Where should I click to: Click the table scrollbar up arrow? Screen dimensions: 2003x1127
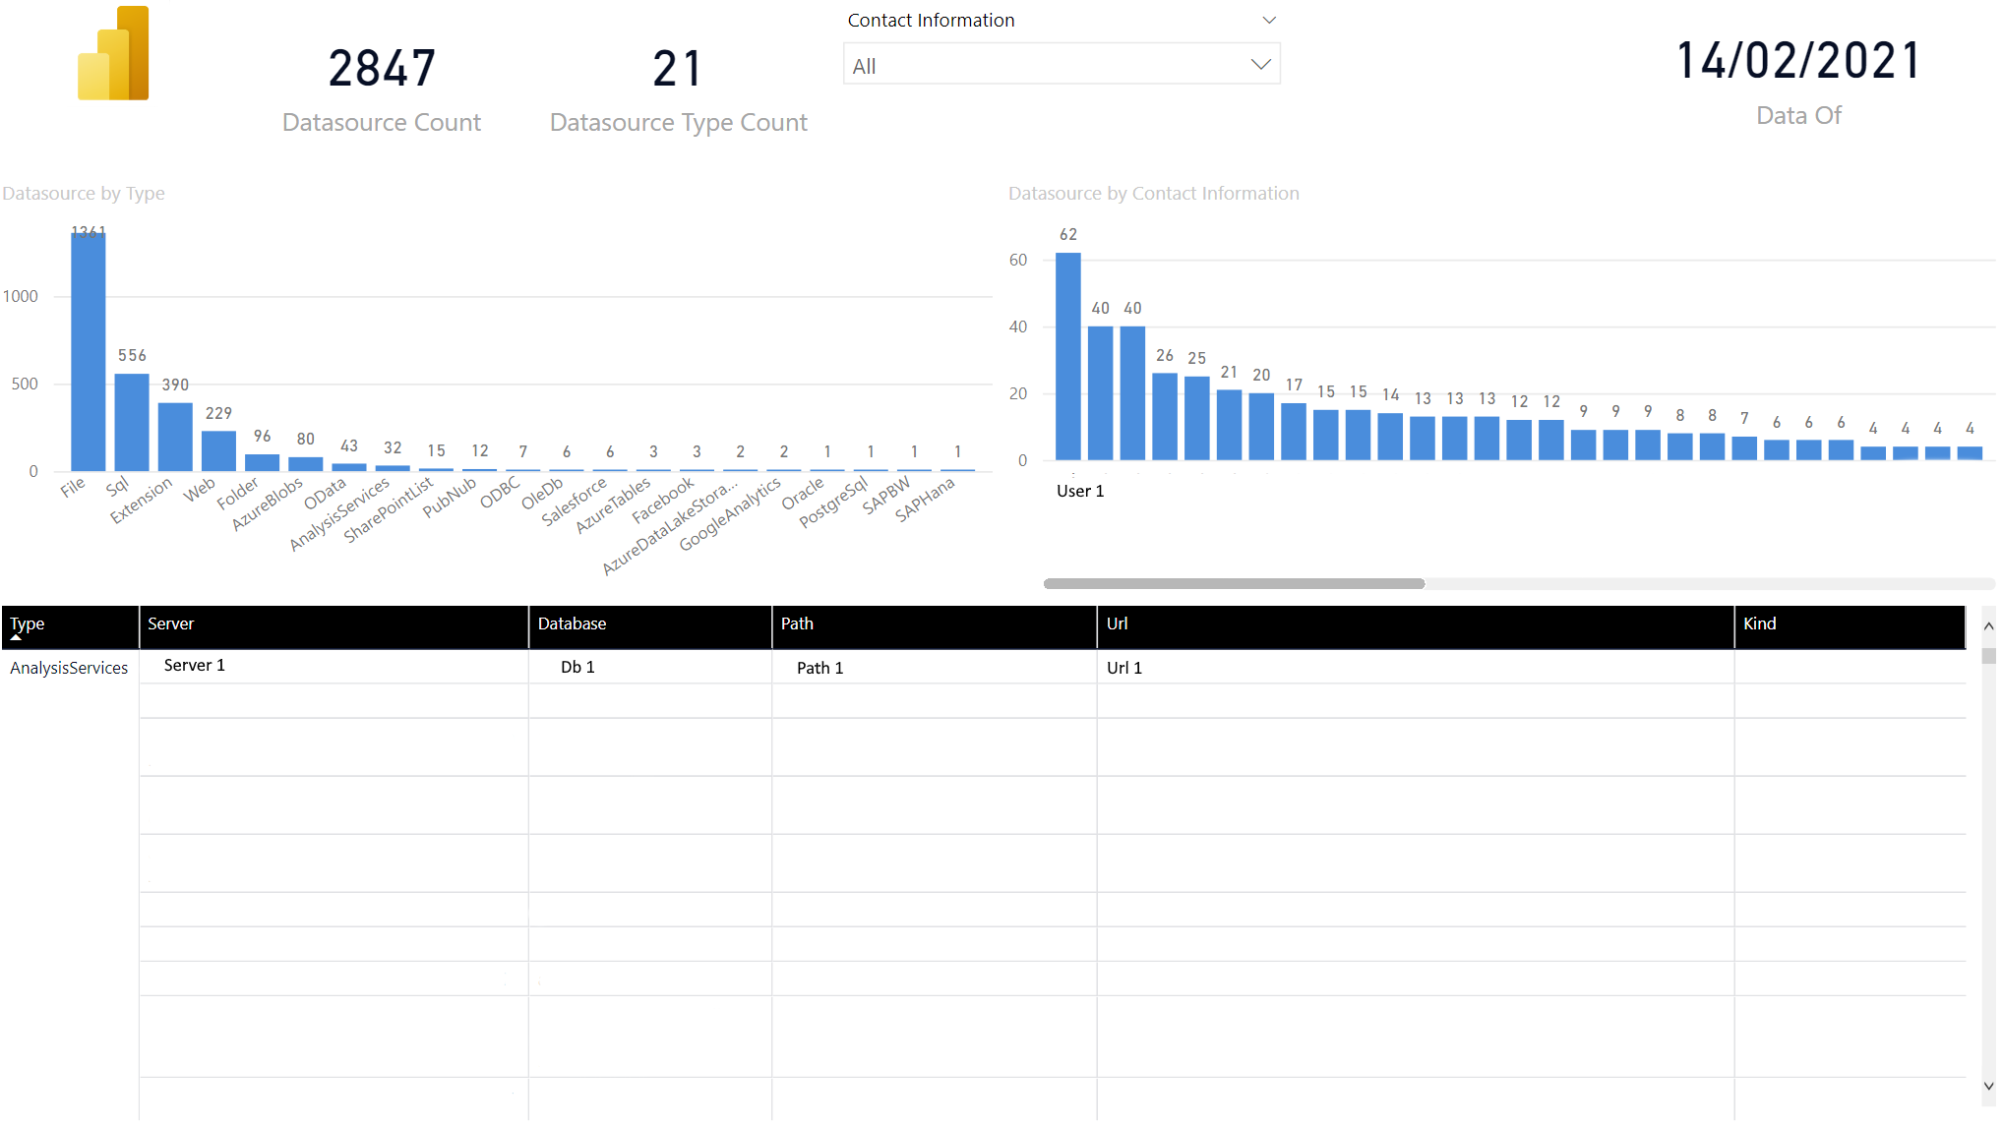[1988, 625]
